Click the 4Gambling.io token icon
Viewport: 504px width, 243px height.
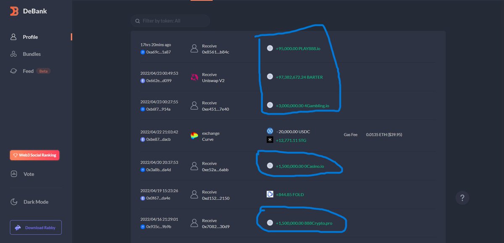(270, 105)
